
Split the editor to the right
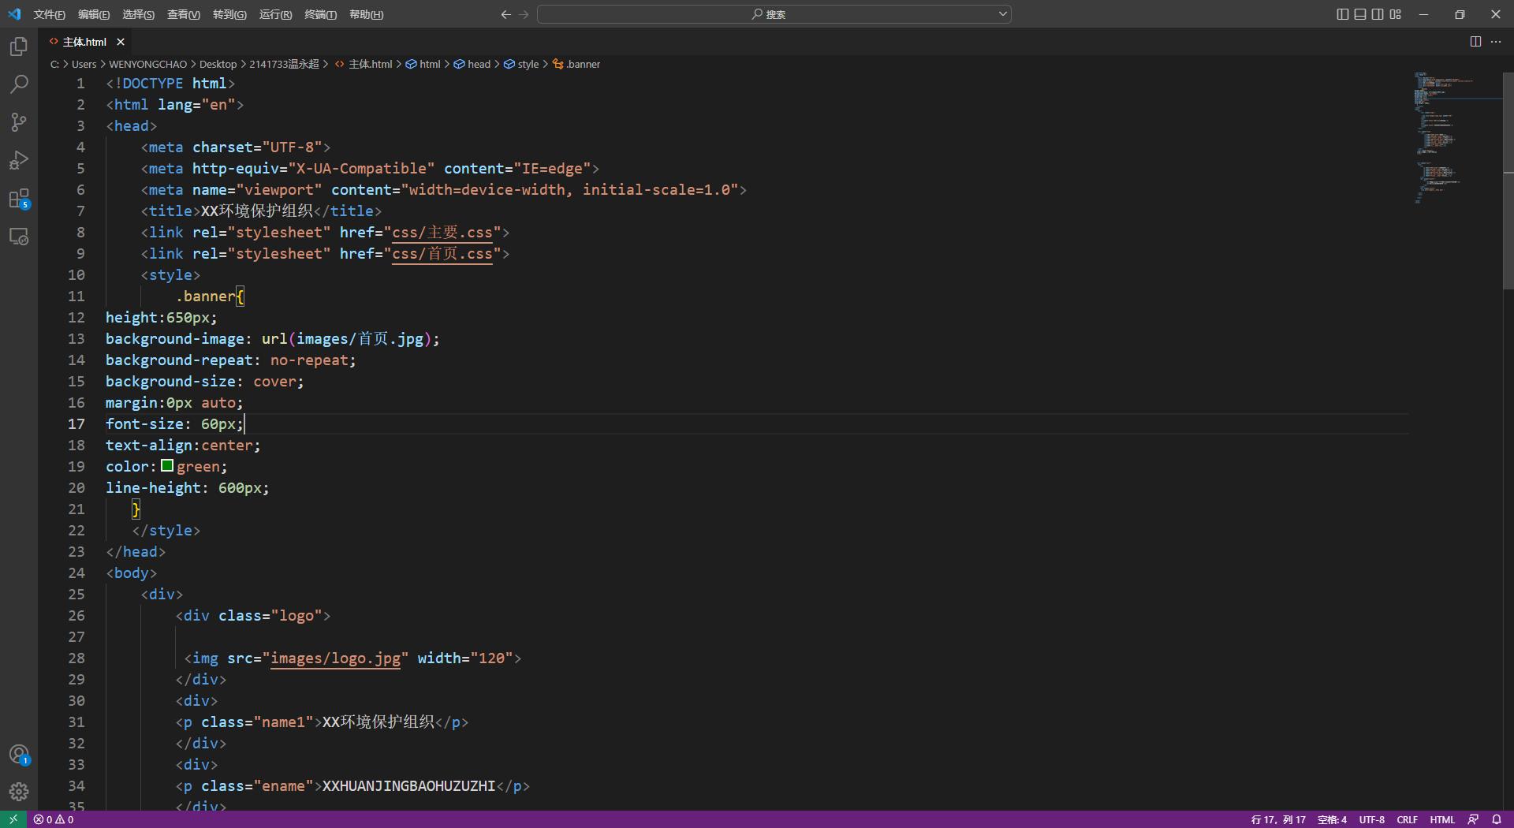(x=1475, y=42)
